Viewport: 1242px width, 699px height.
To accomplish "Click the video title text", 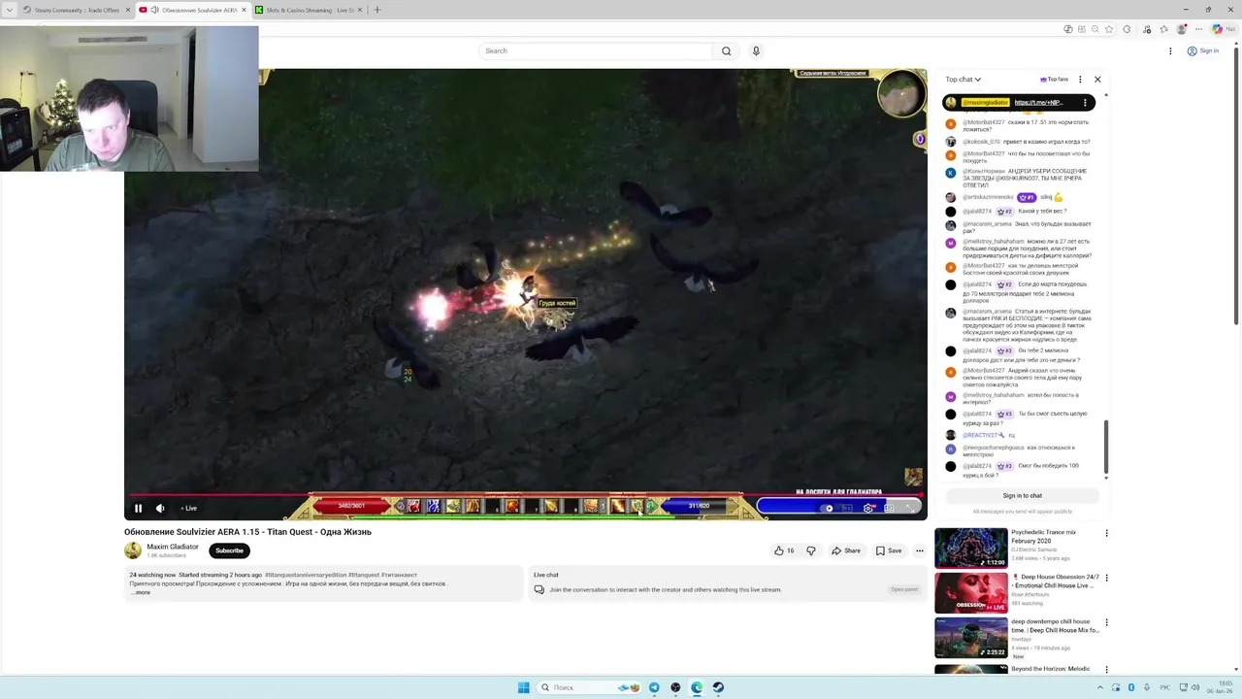I will (247, 532).
